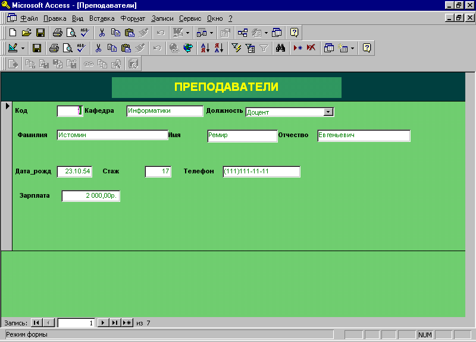Open the Окно menu

[215, 18]
